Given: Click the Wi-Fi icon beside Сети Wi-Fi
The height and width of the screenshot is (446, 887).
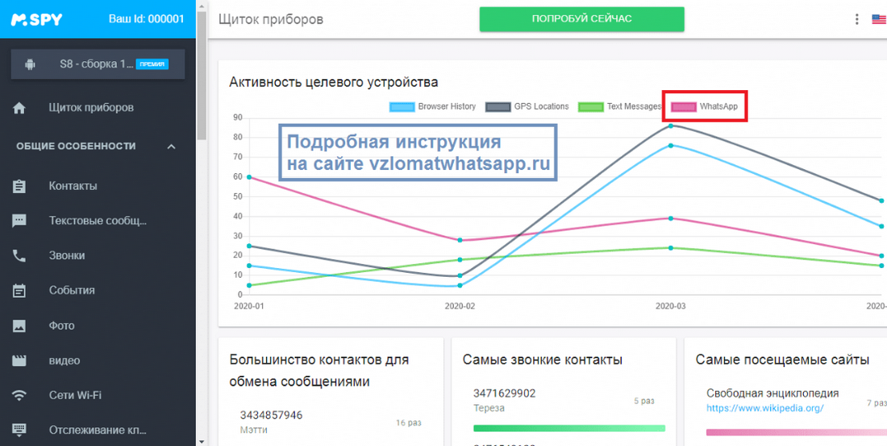Looking at the screenshot, I should click(x=19, y=395).
